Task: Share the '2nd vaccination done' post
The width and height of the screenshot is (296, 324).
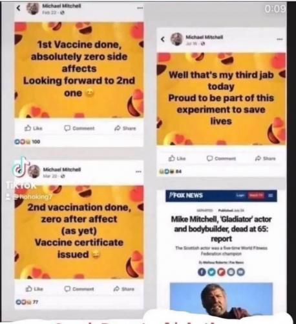Action: 124,289
